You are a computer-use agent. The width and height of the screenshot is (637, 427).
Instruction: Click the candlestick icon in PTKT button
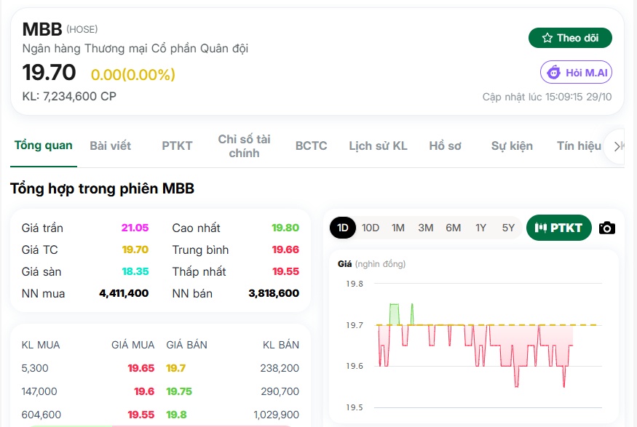[541, 228]
